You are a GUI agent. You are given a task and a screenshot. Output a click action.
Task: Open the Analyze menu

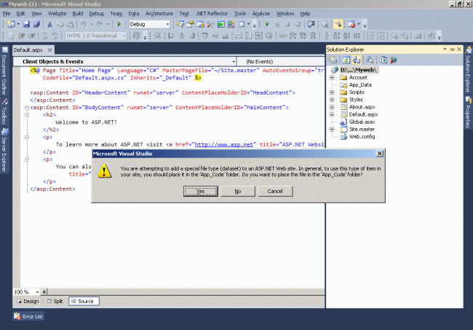click(261, 14)
